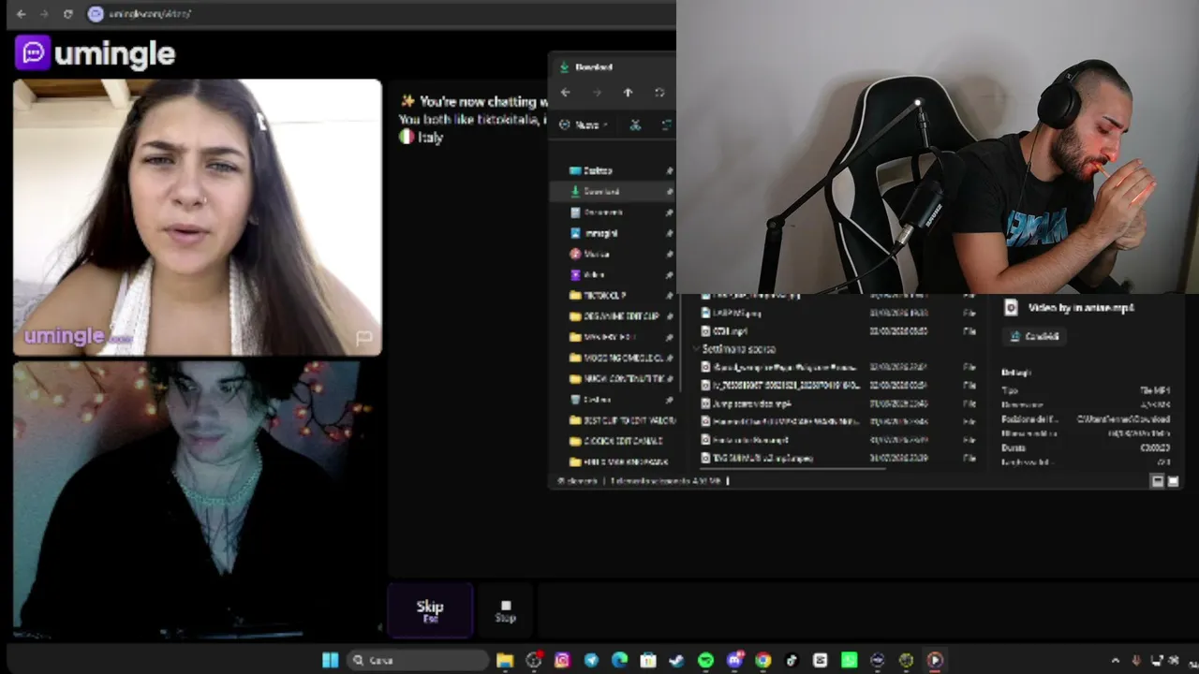The image size is (1199, 674).
Task: Open BEST CLIP TO EDIT folder in sidebar
Action: pyautogui.click(x=623, y=420)
